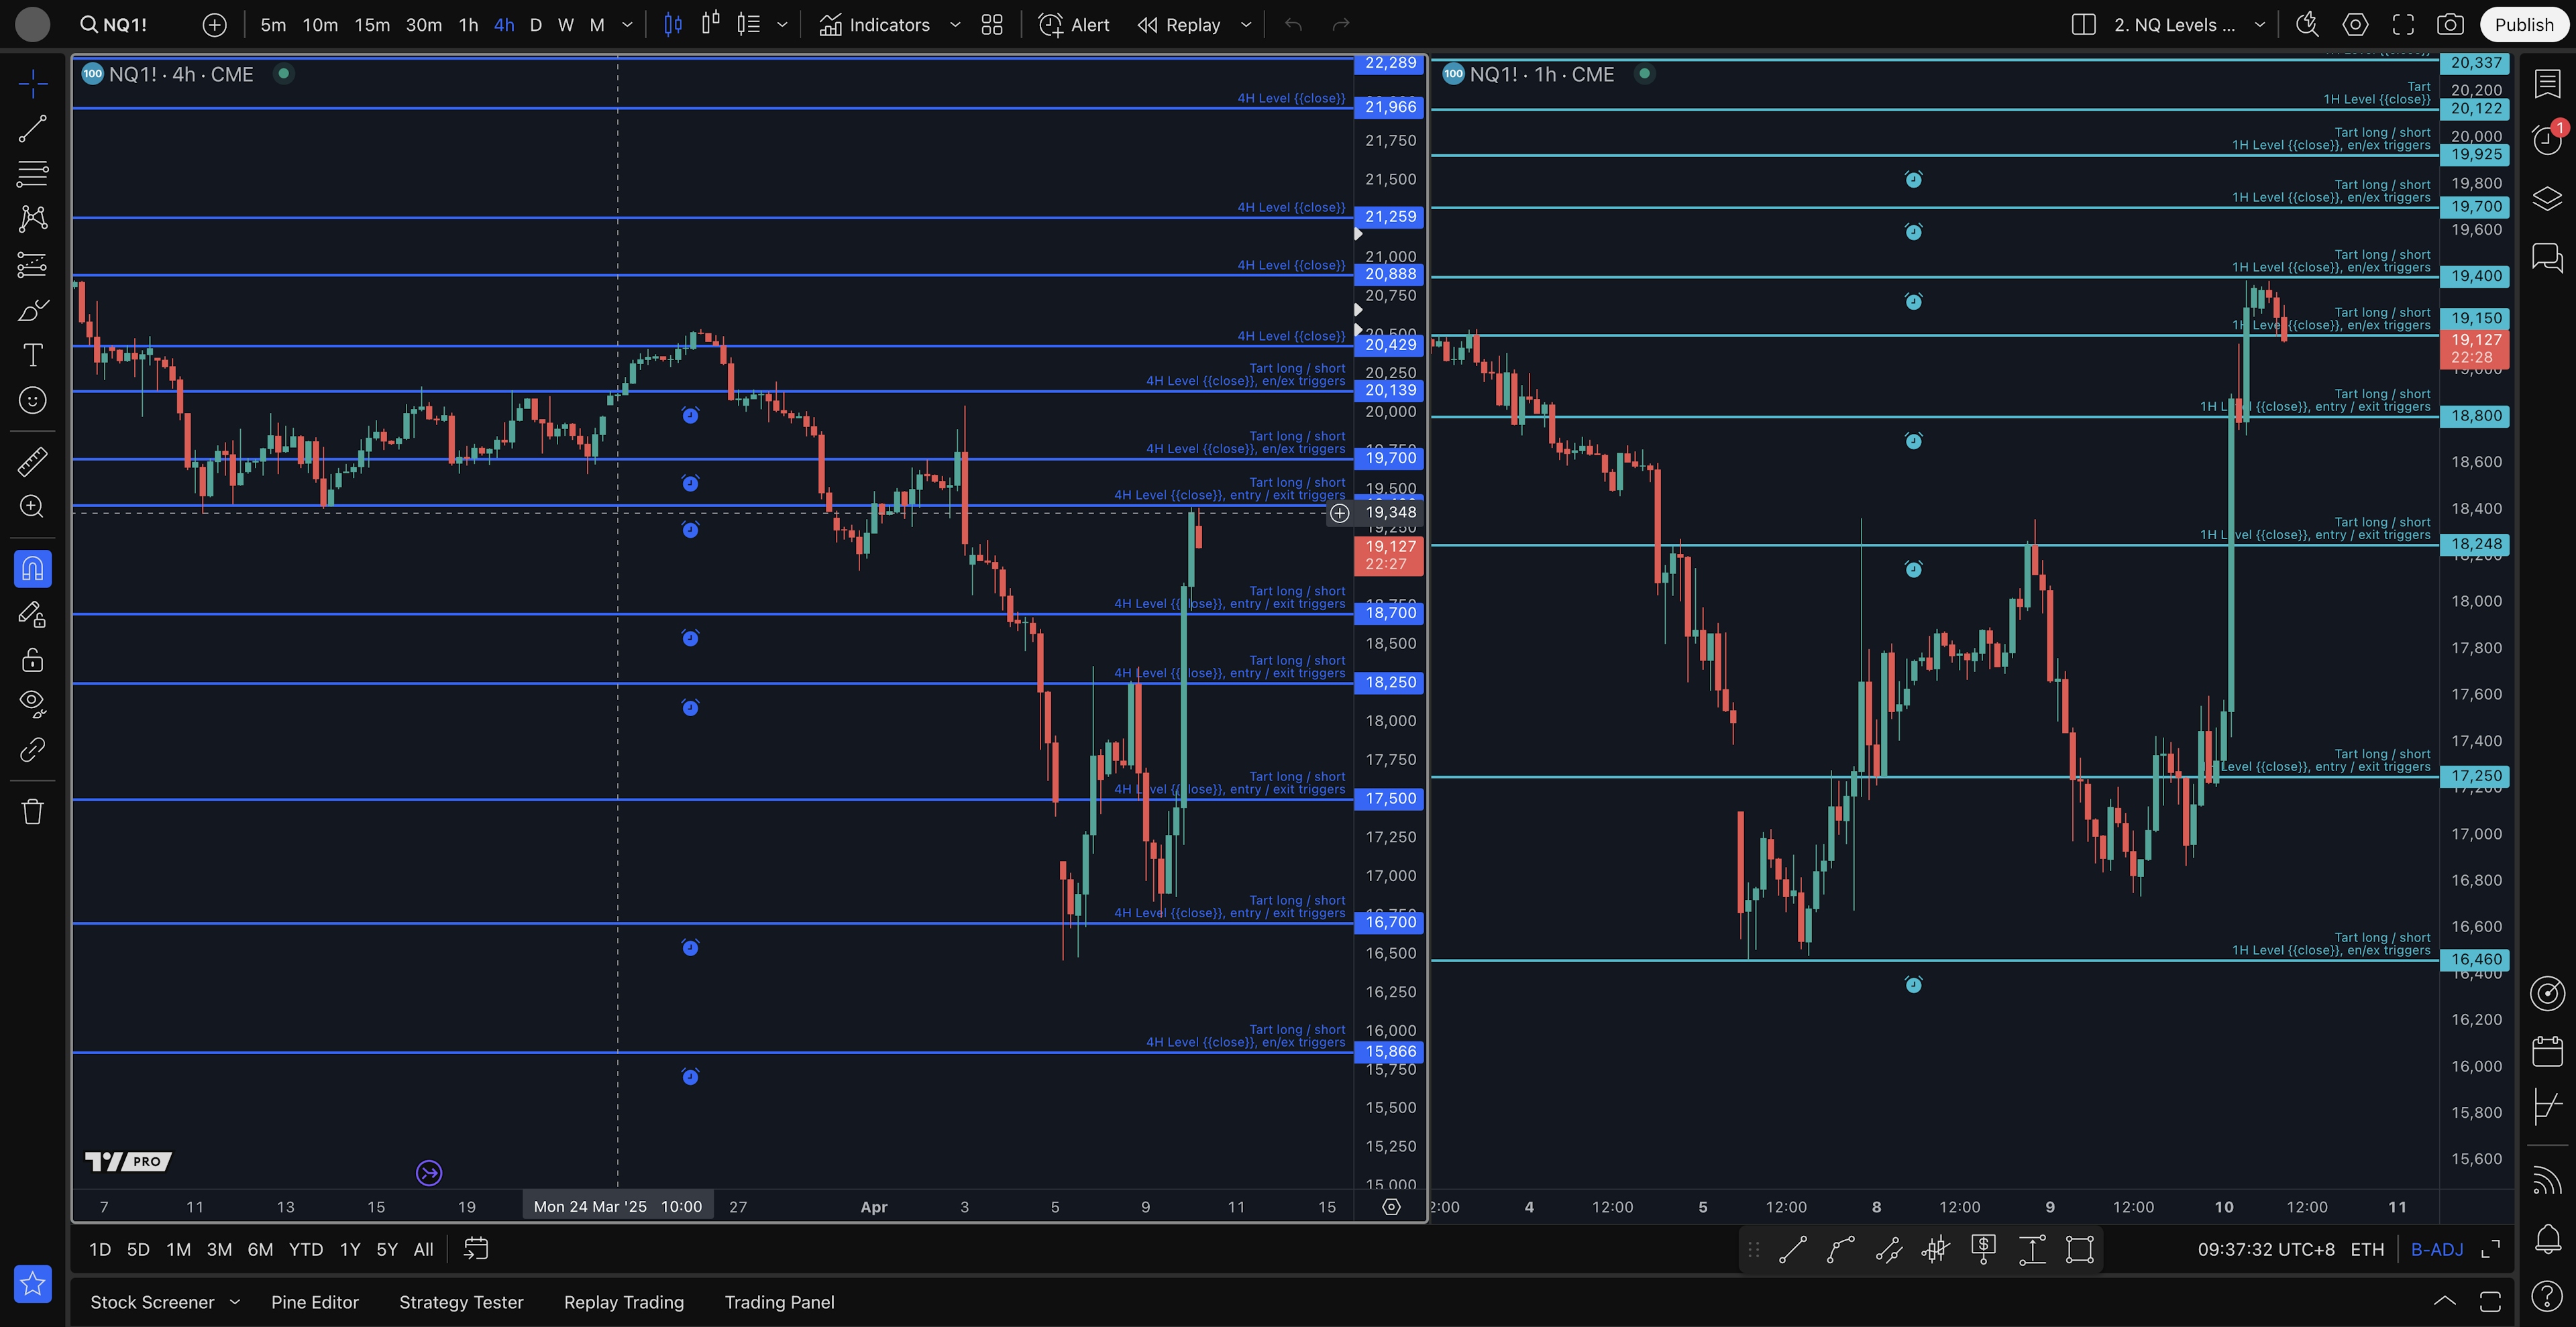This screenshot has height=1327, width=2576.
Task: Select the trend line drawing tool
Action: click(32, 128)
